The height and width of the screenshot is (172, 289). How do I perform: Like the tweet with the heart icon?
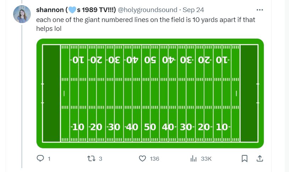click(x=142, y=159)
